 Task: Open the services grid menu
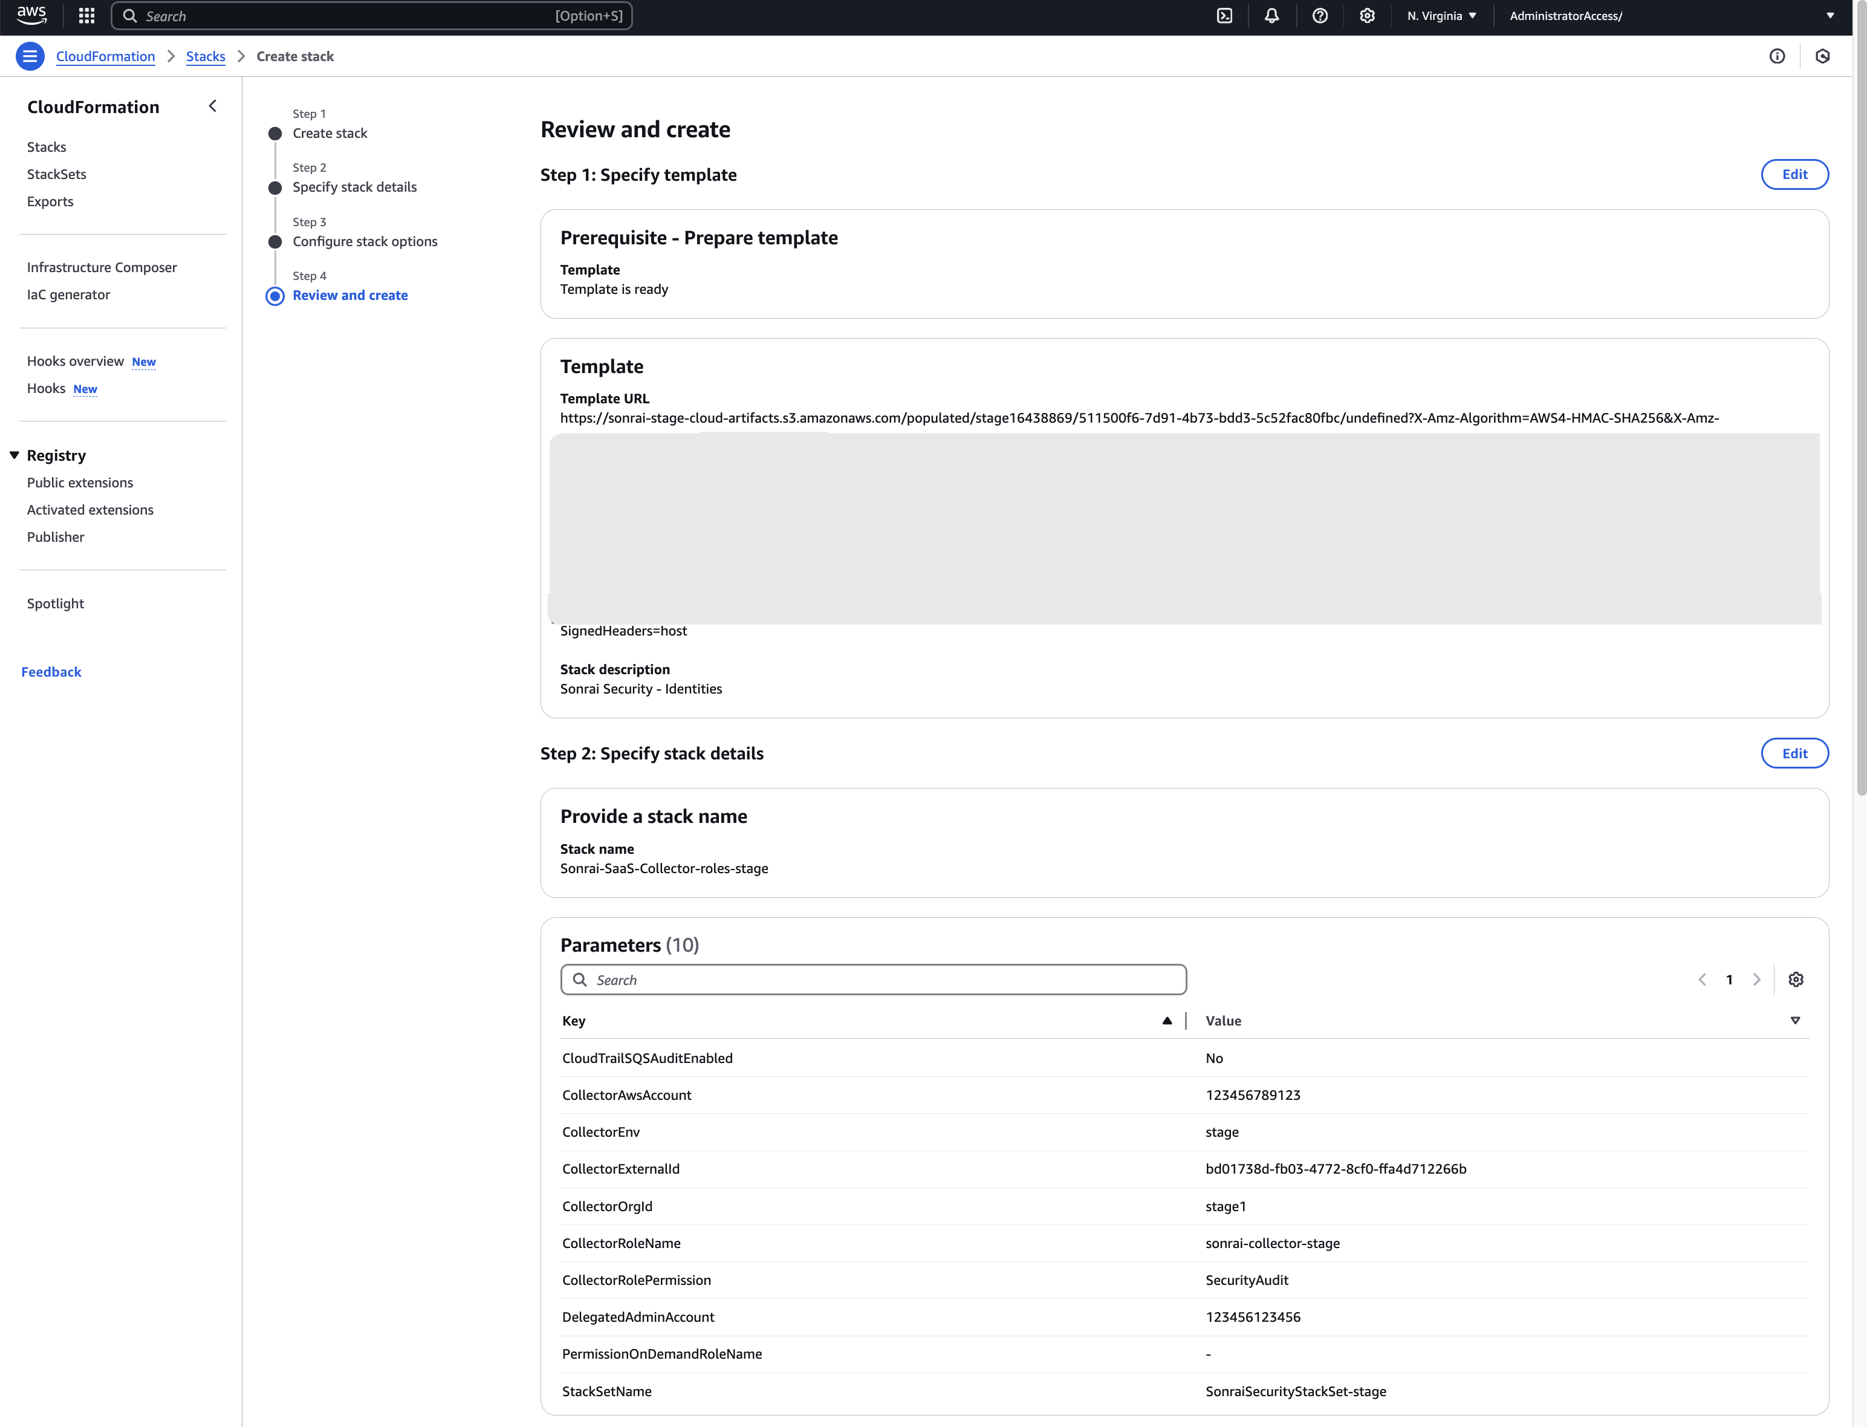click(86, 15)
